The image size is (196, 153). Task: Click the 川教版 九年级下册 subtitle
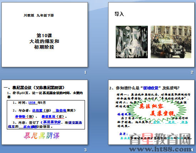click(39, 15)
